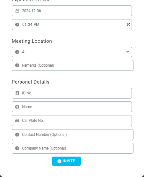This screenshot has height=177, width=144.
Task: Click the calendar icon beside the arrival date
Action: click(x=17, y=11)
